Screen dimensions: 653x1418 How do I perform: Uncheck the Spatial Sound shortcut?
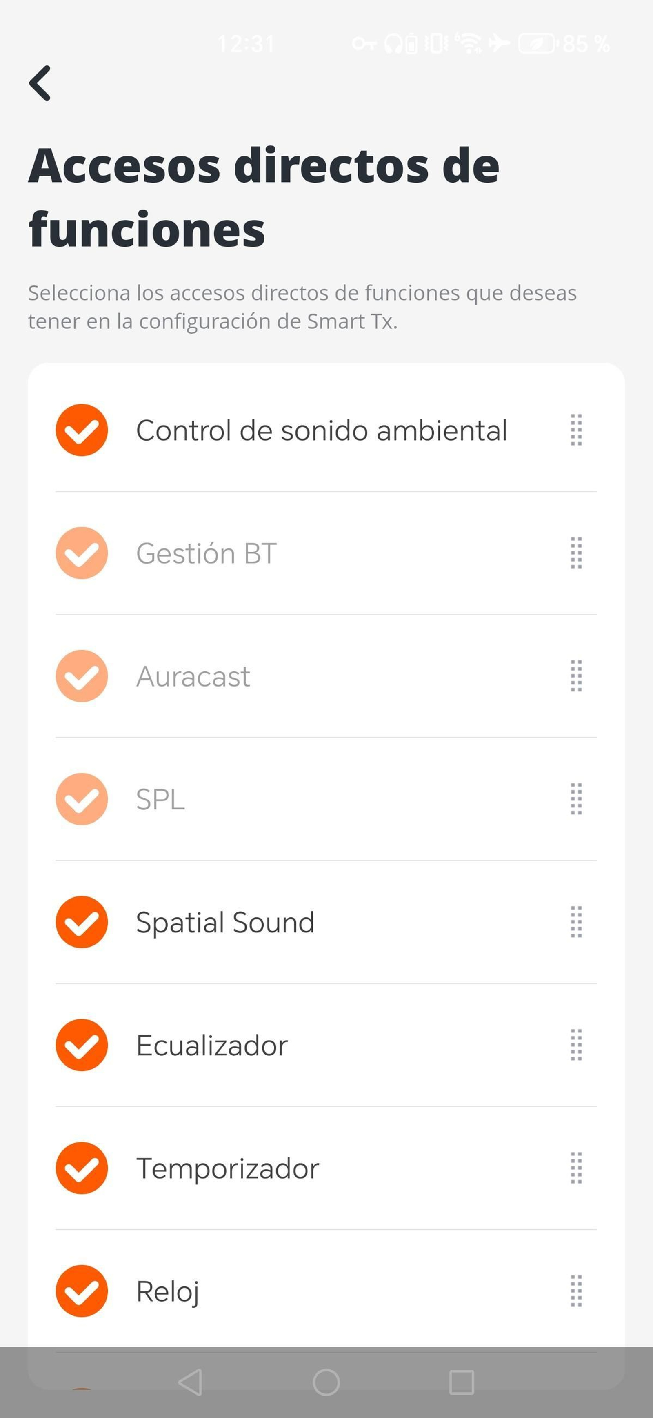[81, 922]
